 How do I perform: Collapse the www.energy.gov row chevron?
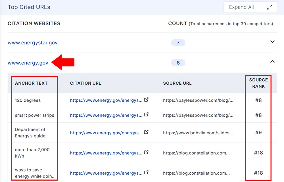(272, 62)
